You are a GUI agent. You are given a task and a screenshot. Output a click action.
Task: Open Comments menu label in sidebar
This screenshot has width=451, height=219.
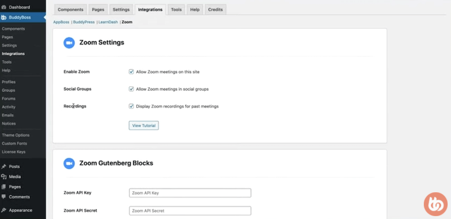[x=19, y=197]
